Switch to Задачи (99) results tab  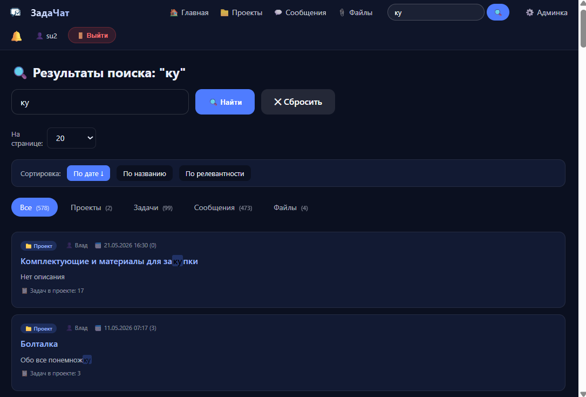tap(153, 207)
